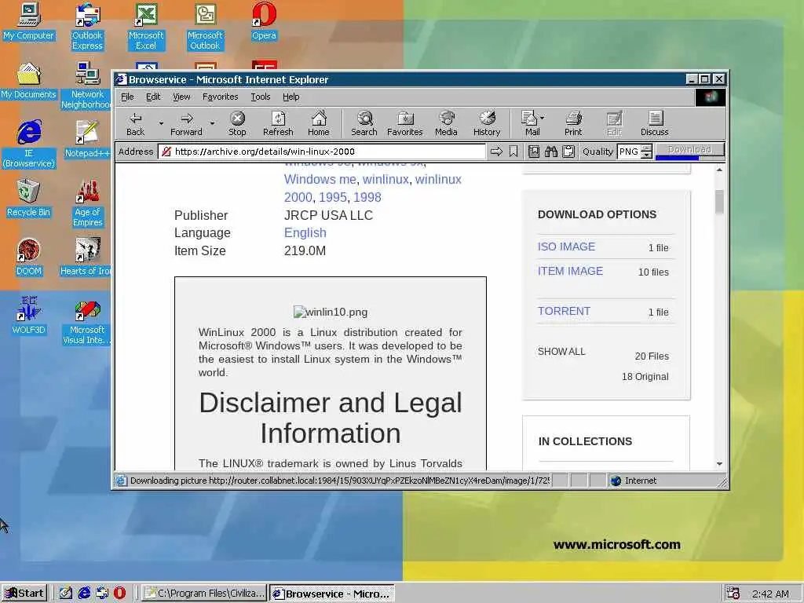Image resolution: width=804 pixels, height=603 pixels.
Task: Expand the Back button history dropdown arrow
Action: (161, 123)
